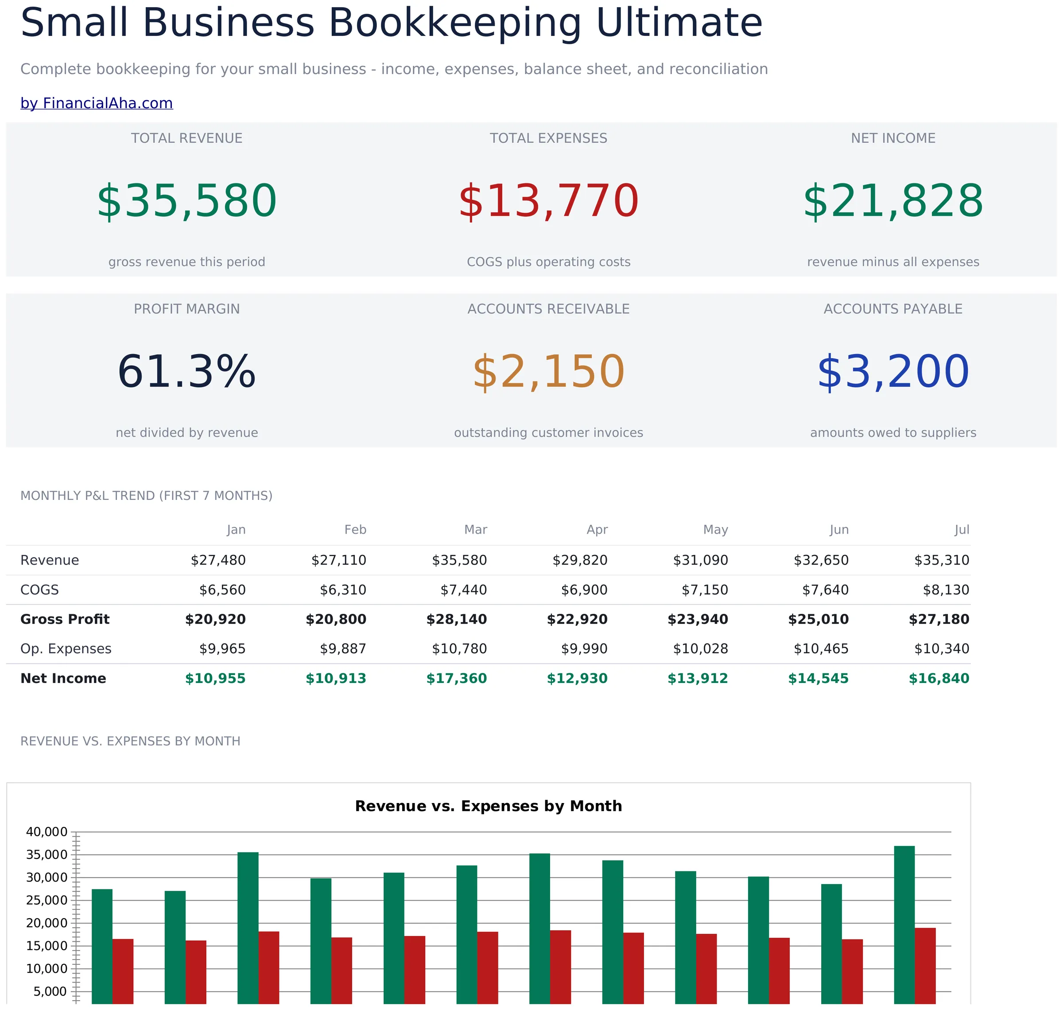This screenshot has height=1010, width=1063.
Task: Select January revenue cell $27,480
Action: point(218,561)
